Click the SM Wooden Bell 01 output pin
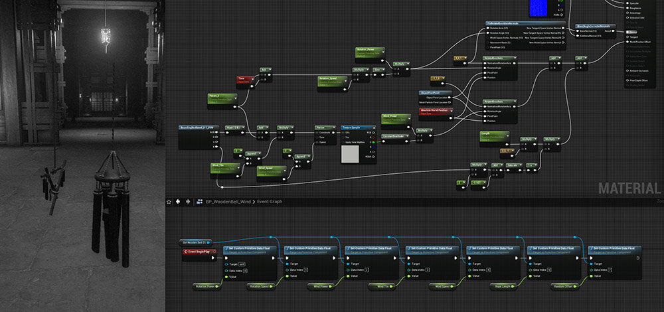Viewport: 664px width, 312px height. click(208, 242)
